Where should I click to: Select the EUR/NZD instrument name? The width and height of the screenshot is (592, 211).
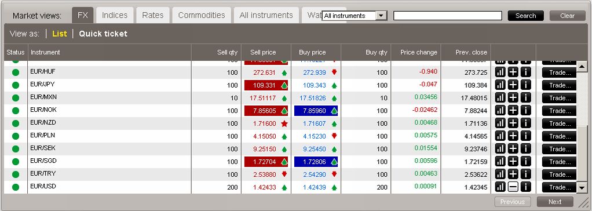[43, 122]
